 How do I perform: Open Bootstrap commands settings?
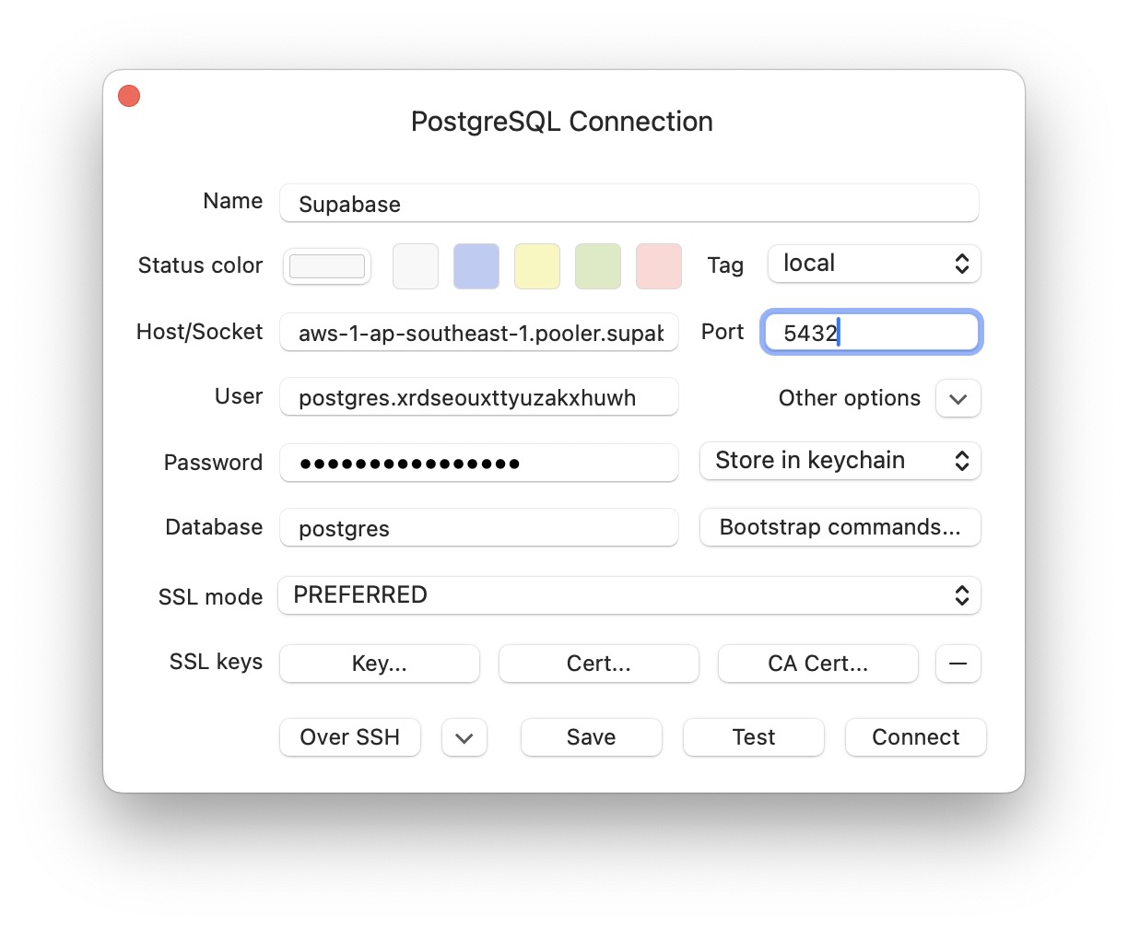click(839, 527)
